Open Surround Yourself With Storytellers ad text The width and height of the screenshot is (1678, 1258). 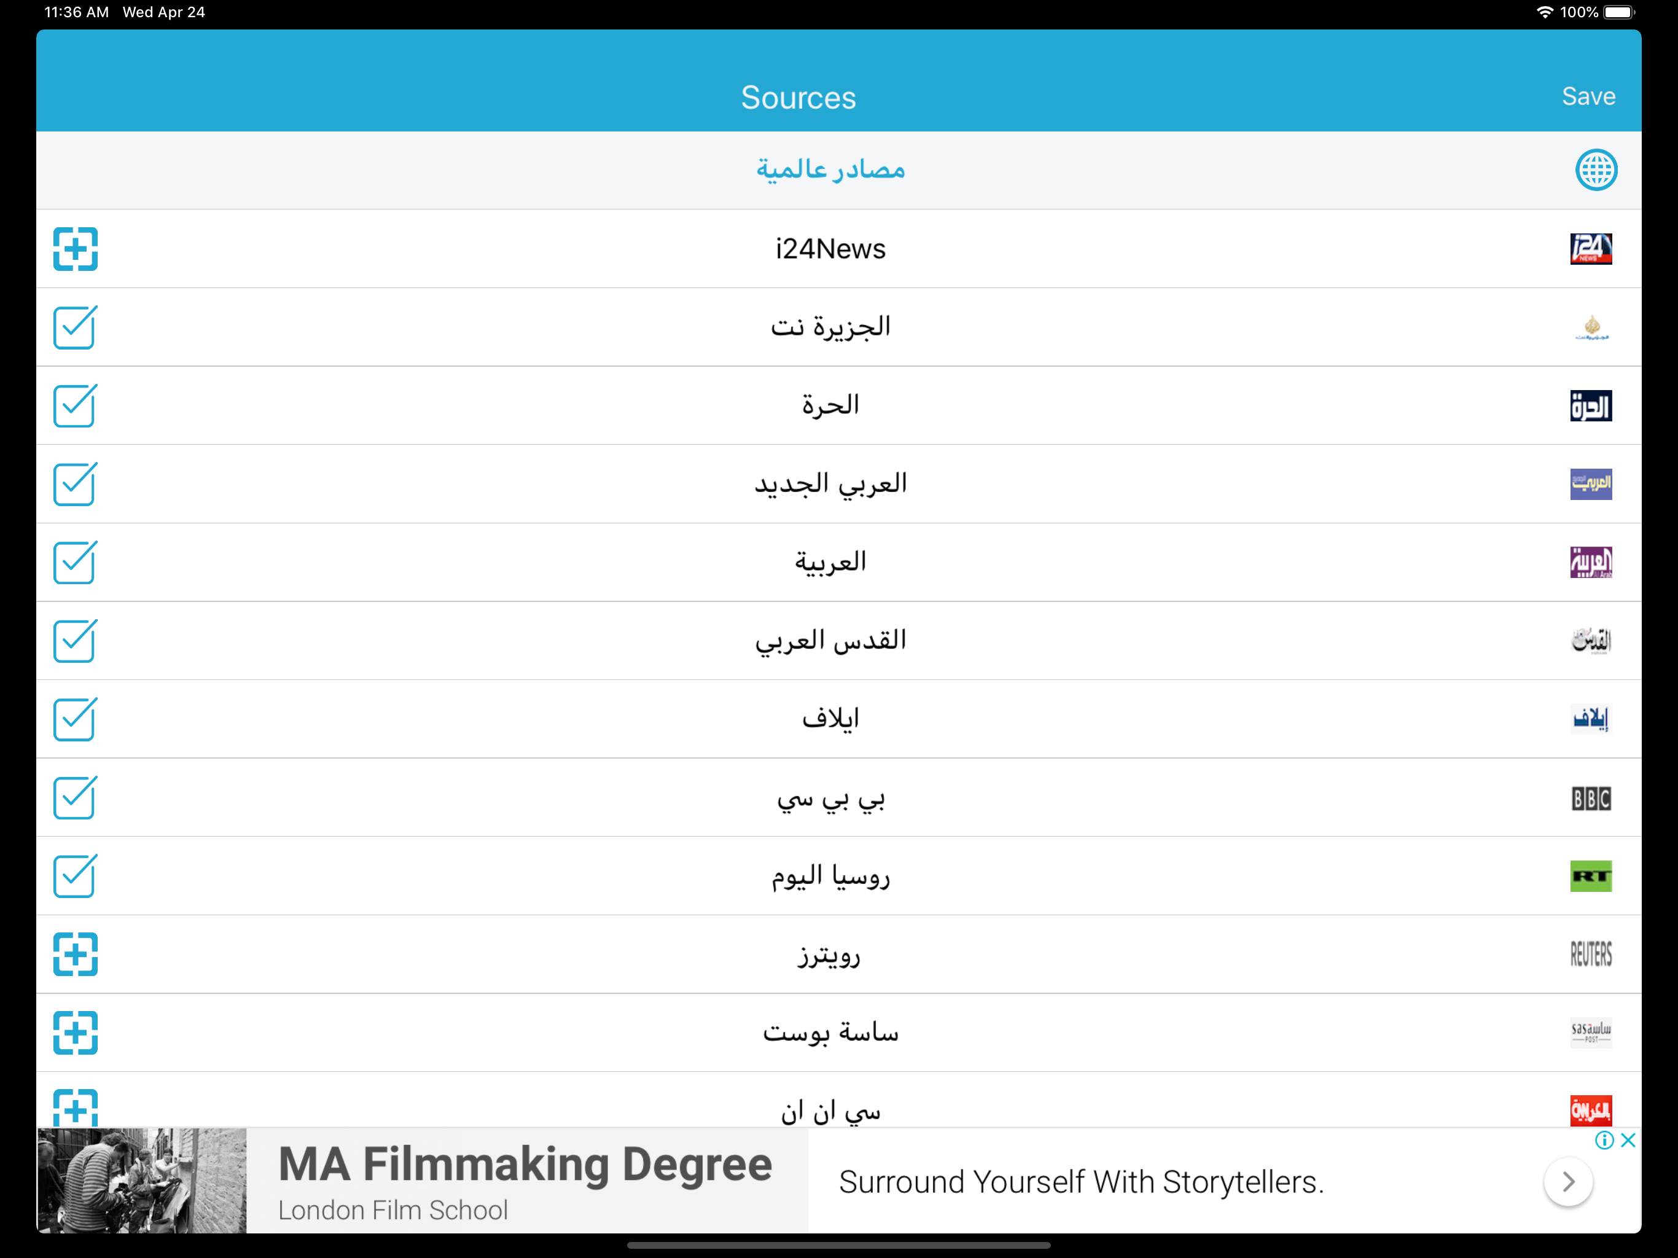coord(1081,1182)
